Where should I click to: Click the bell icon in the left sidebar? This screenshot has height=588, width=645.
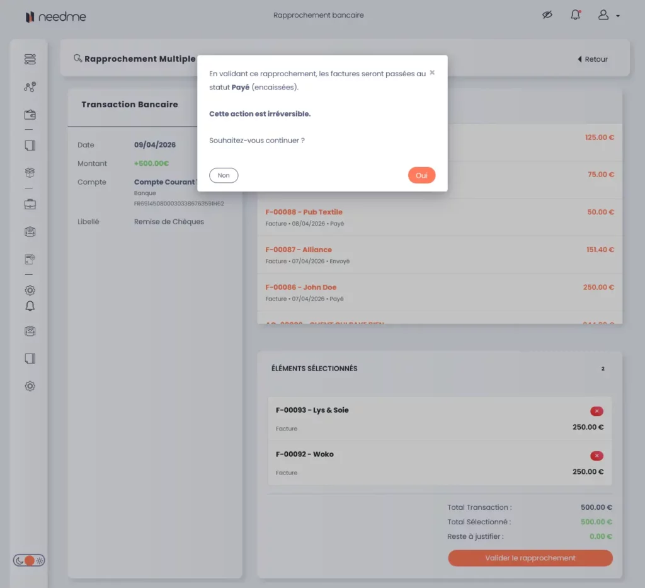coord(30,306)
